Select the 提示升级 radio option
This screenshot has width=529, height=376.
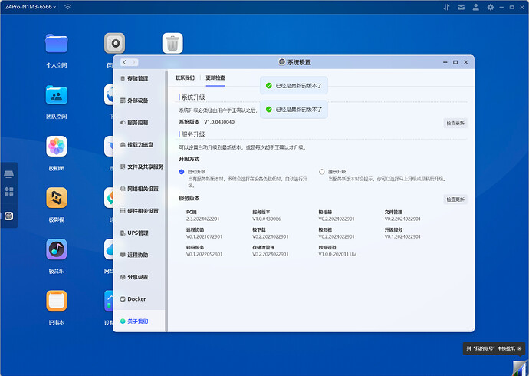[x=322, y=172]
